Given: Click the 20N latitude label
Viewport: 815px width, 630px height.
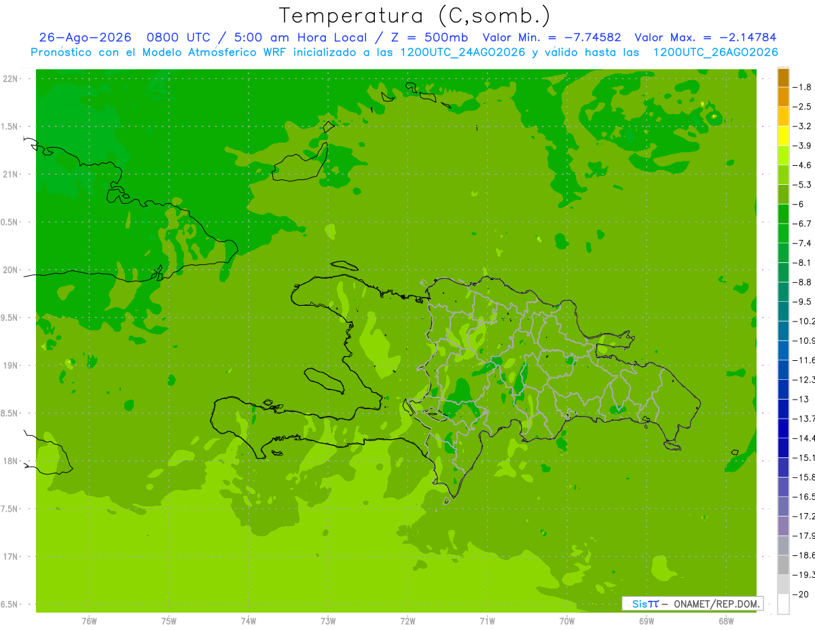Looking at the screenshot, I should 12,270.
